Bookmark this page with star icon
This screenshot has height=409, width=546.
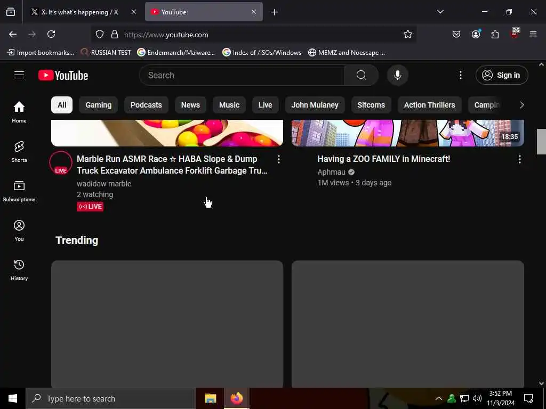click(408, 34)
